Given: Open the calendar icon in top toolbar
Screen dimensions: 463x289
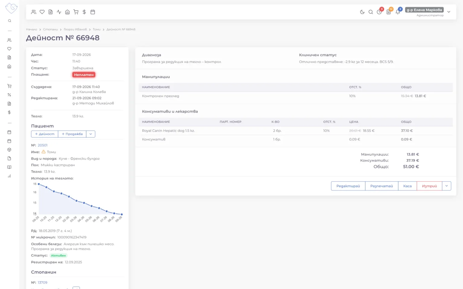Looking at the screenshot, I should click(x=93, y=12).
